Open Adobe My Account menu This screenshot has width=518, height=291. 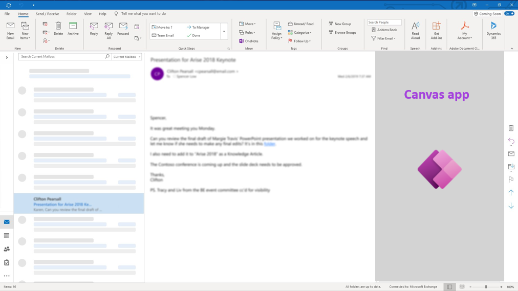(464, 30)
